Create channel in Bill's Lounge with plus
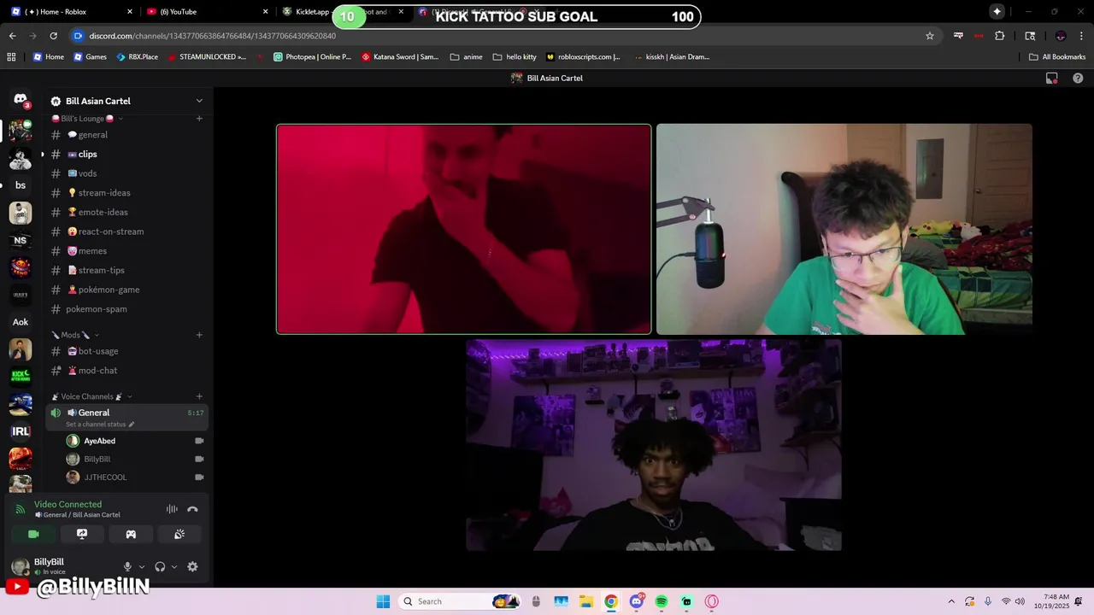Viewport: 1094px width, 615px height. (199, 119)
